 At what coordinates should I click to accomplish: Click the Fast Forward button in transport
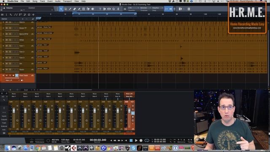pyautogui.click(x=119, y=141)
